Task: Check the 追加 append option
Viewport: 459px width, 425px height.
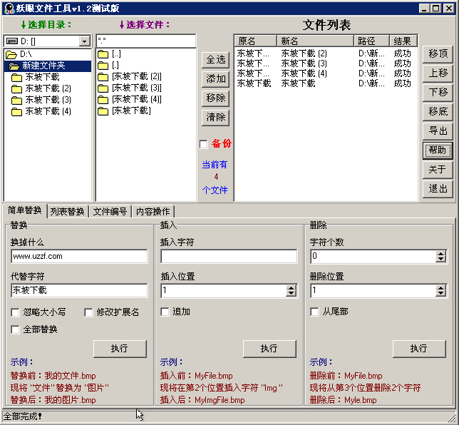Action: pos(165,312)
